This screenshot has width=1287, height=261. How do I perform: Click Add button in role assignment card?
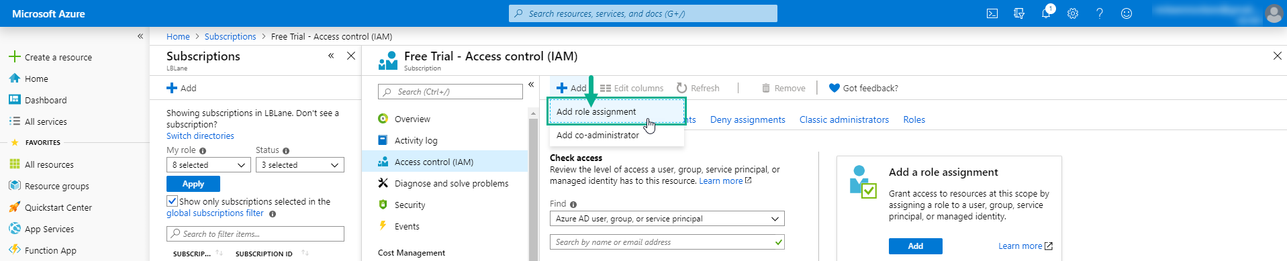tap(915, 246)
